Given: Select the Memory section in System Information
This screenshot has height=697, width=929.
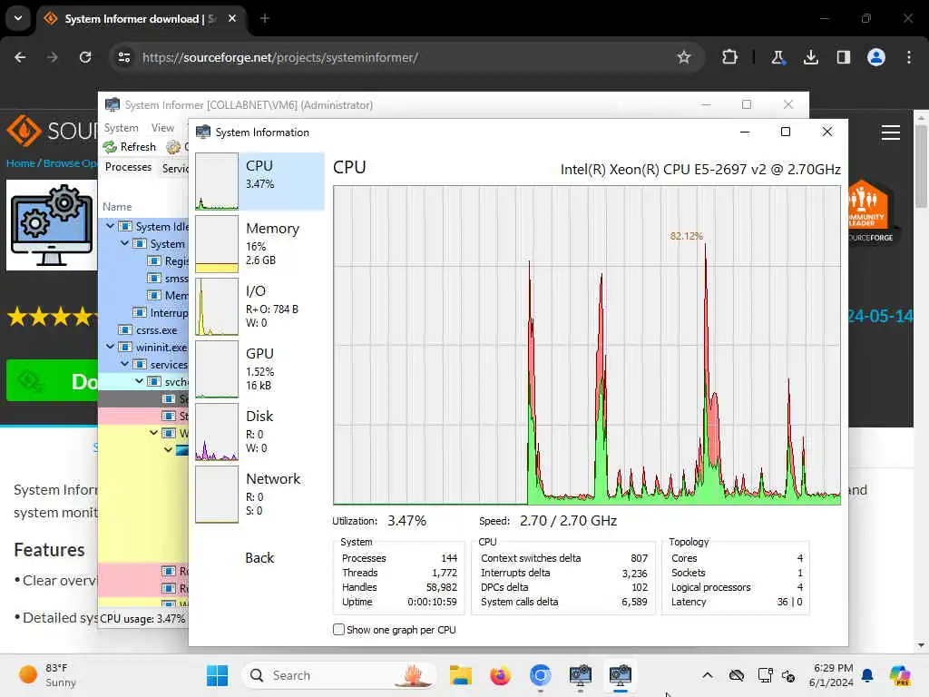Looking at the screenshot, I should (x=259, y=243).
